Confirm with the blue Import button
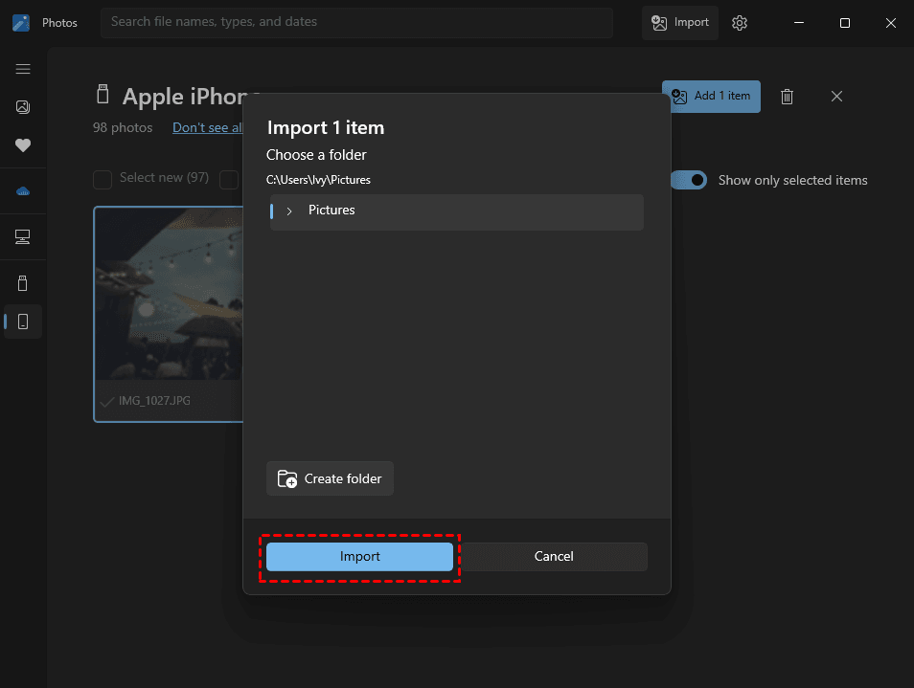This screenshot has height=688, width=914. click(359, 557)
